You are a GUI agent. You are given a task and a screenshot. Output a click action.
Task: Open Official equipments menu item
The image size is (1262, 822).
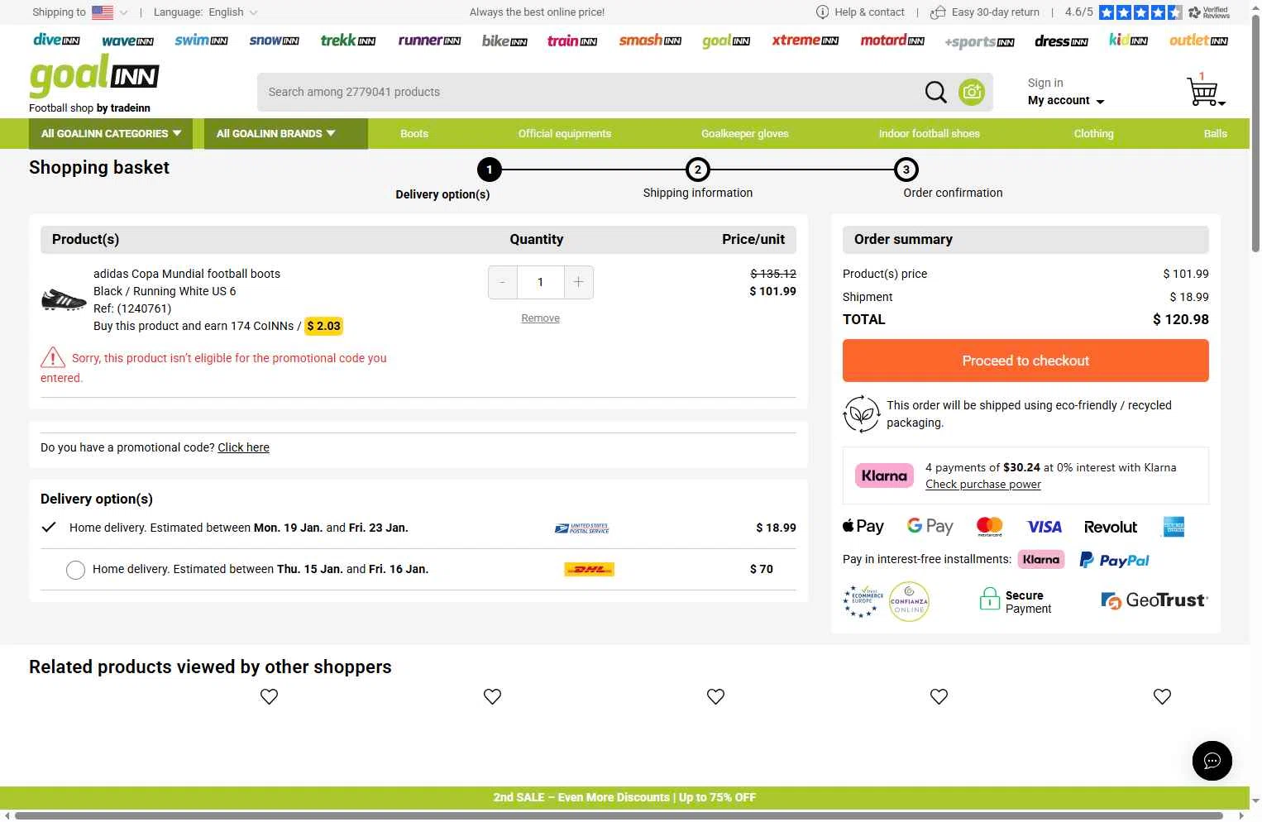(565, 134)
